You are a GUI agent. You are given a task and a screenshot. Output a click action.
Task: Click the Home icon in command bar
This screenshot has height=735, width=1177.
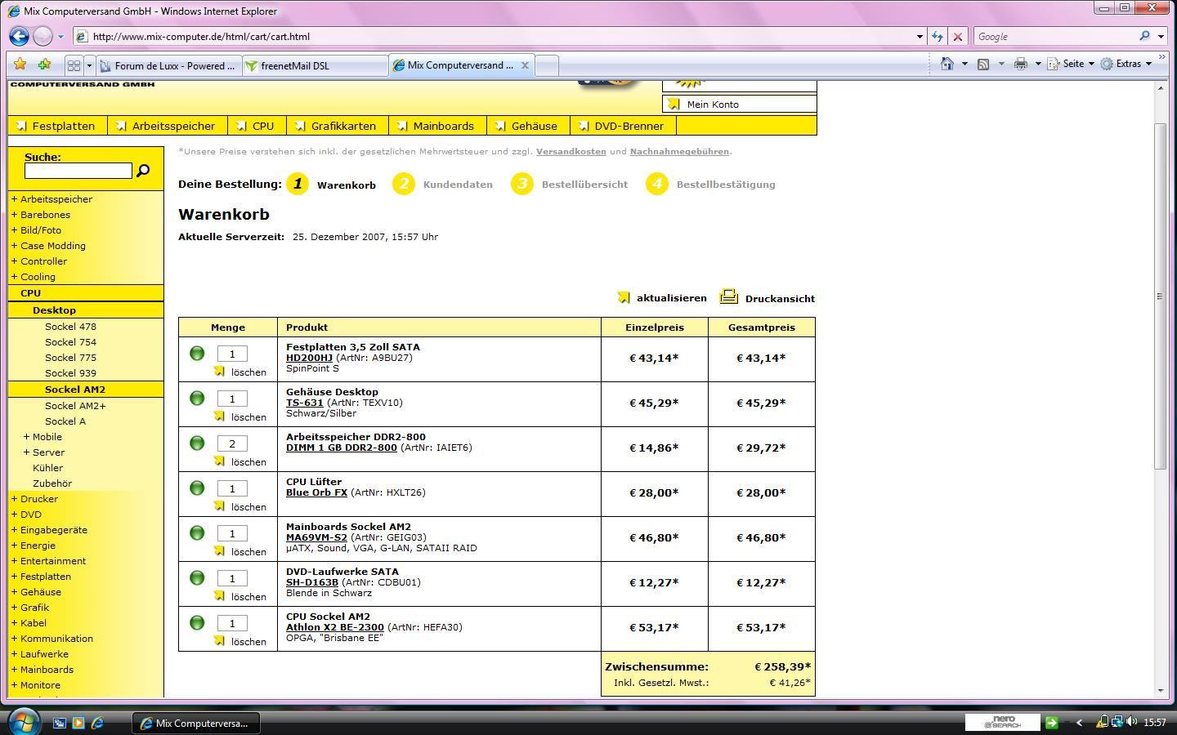[947, 64]
